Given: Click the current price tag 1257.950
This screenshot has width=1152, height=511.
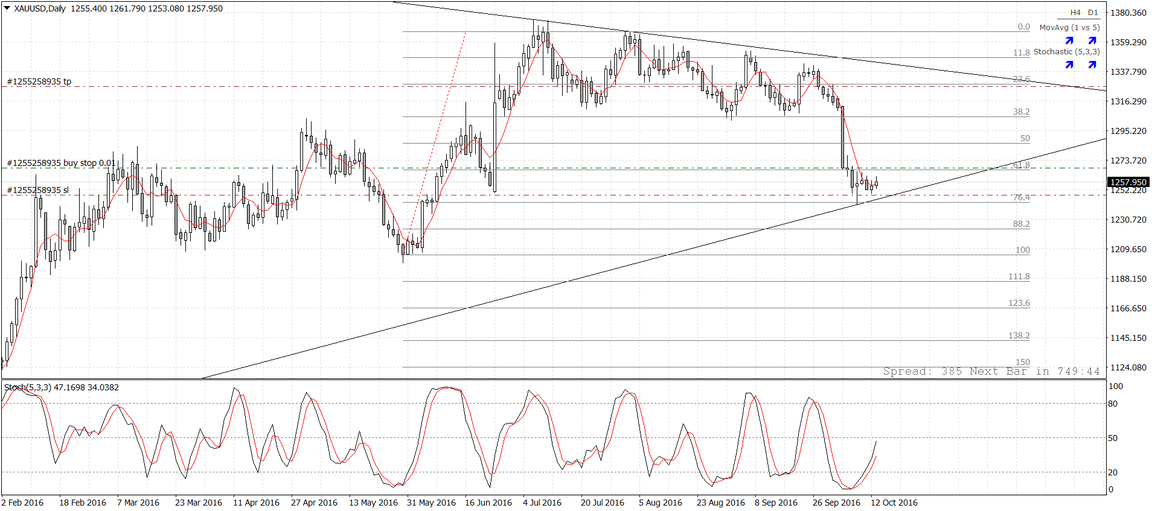Looking at the screenshot, I should [x=1128, y=182].
